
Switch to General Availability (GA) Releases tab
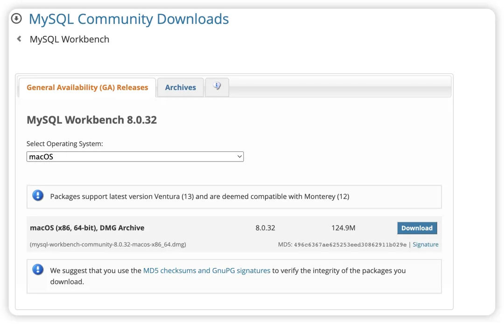pos(87,87)
